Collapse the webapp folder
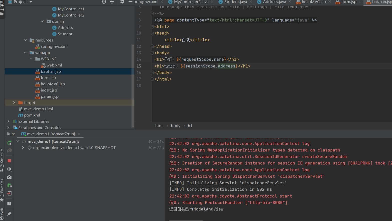This screenshot has width=392, height=221. (25, 52)
